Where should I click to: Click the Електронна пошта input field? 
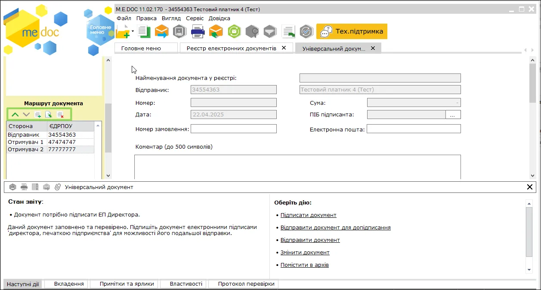tap(414, 129)
